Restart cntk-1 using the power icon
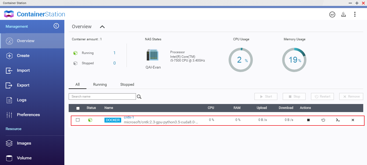The width and height of the screenshot is (367, 165). pyautogui.click(x=323, y=120)
